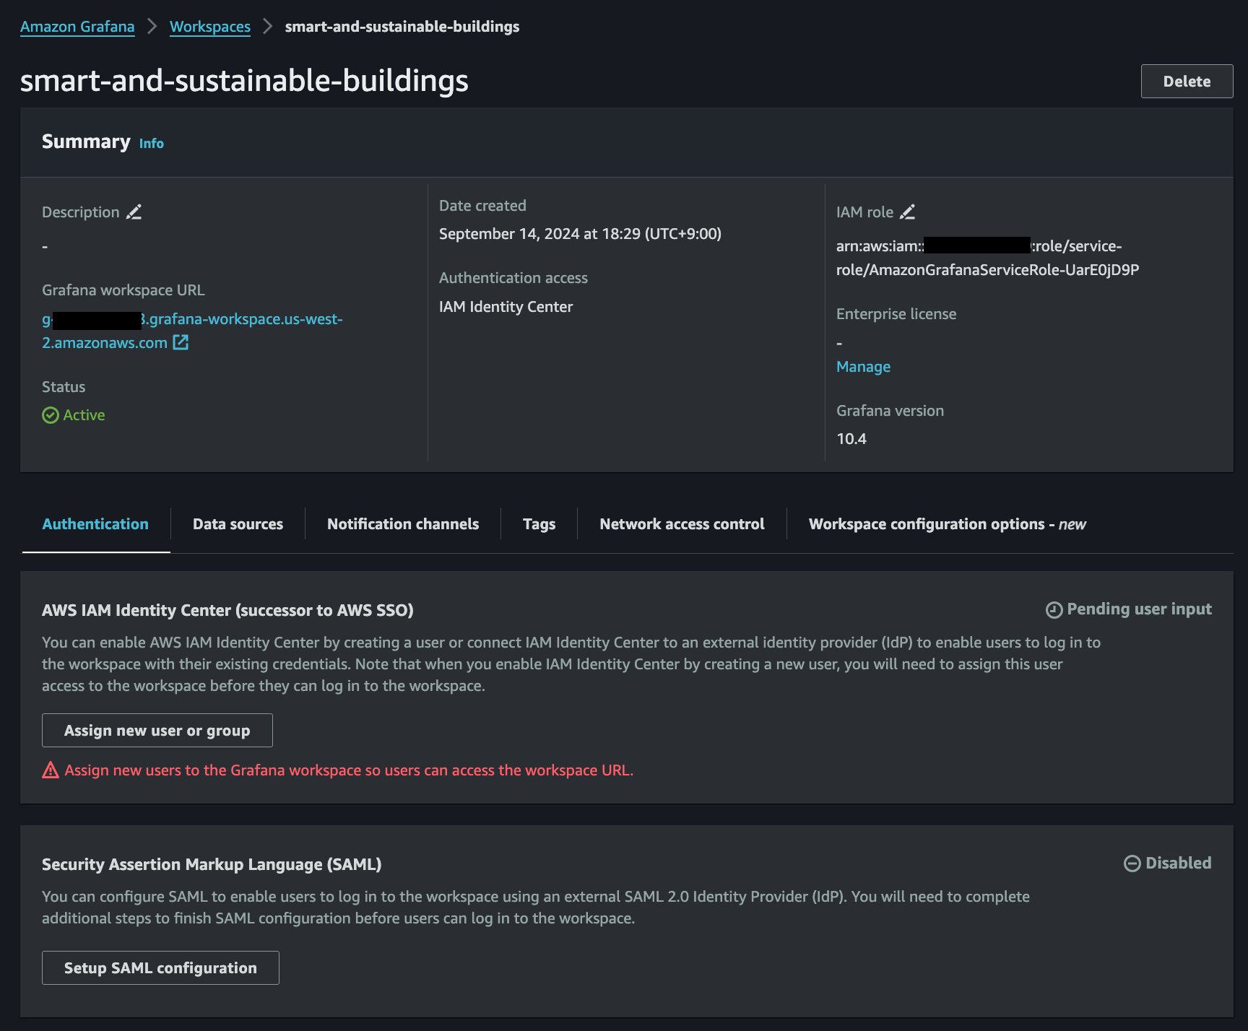Click the Disabled SAML status text
Viewport: 1248px width, 1031px height.
point(1178,863)
